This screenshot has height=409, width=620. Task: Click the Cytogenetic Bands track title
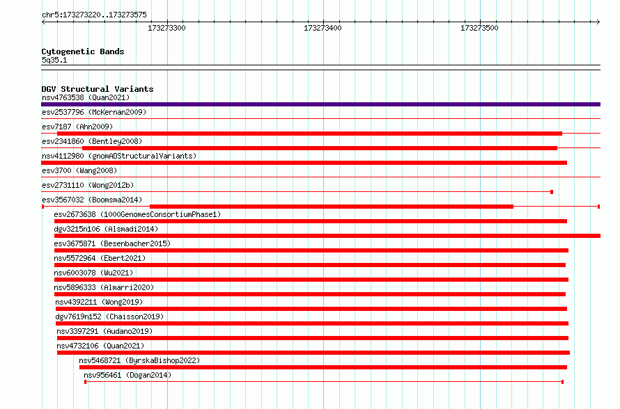click(x=83, y=51)
